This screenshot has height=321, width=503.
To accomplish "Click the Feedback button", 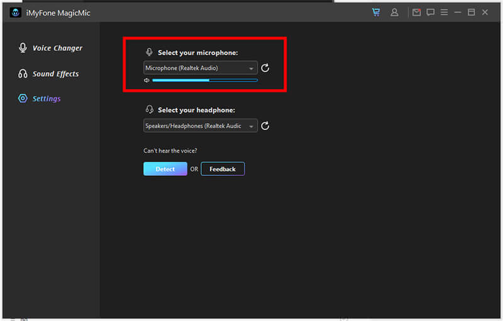I will click(223, 169).
